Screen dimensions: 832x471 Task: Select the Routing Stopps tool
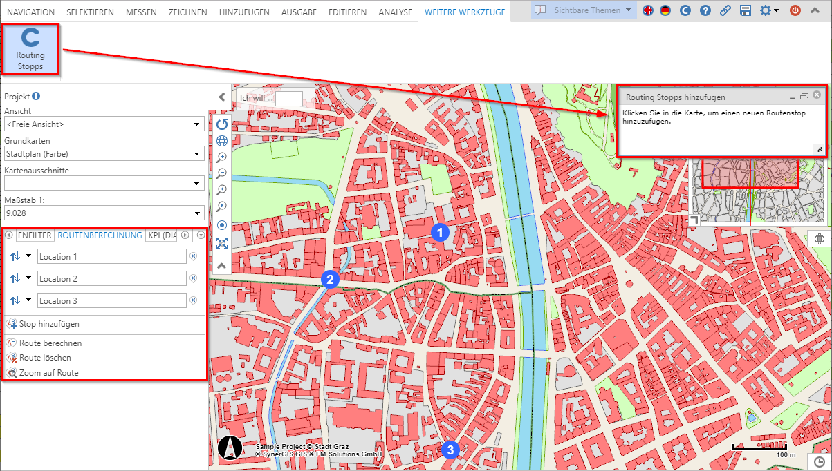tap(30, 48)
